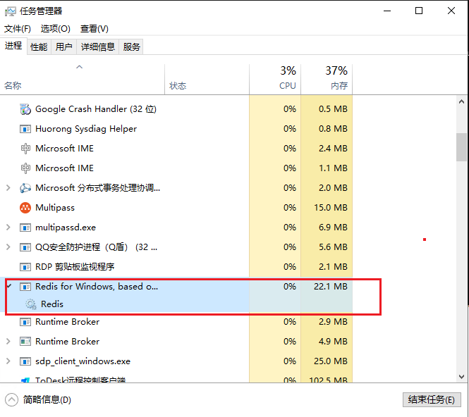Image resolution: width=469 pixels, height=417 pixels.
Task: Click the 5.6 MB memory value
Action: (x=333, y=247)
